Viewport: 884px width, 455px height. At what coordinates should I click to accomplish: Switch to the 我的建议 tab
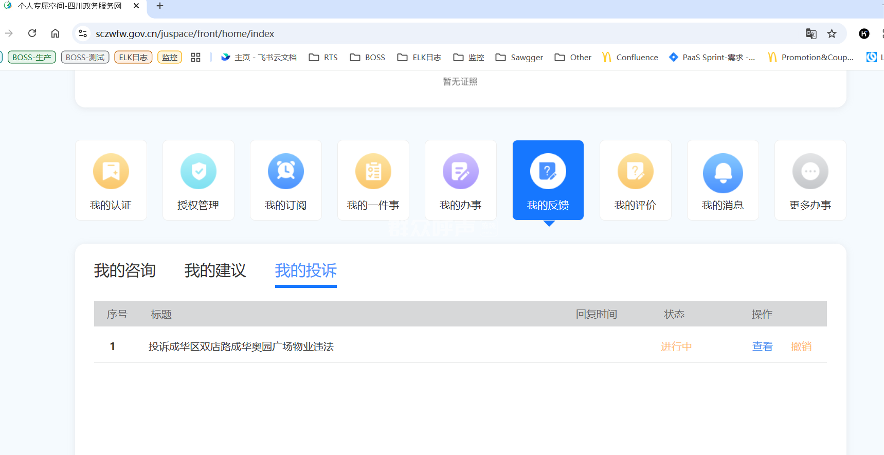pyautogui.click(x=215, y=270)
